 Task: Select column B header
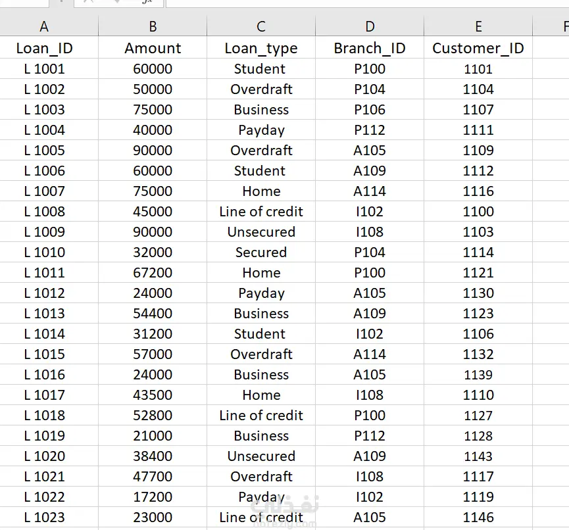point(153,26)
